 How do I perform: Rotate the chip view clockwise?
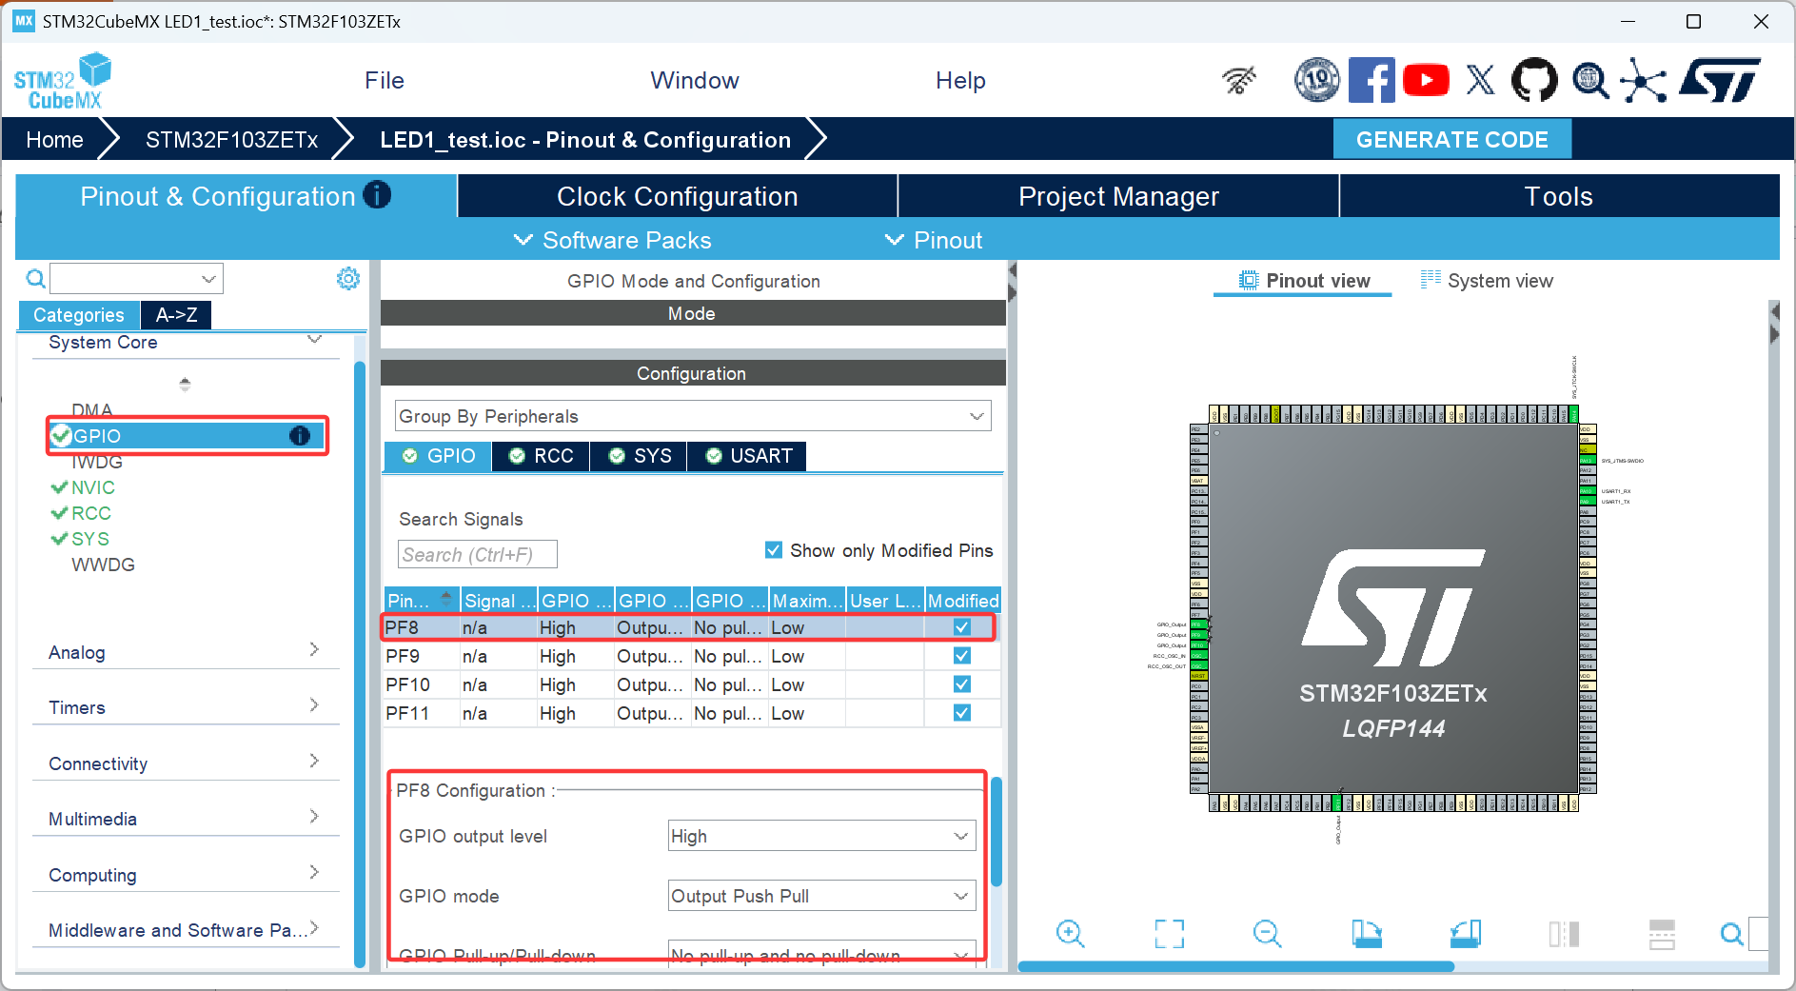coord(1367,934)
